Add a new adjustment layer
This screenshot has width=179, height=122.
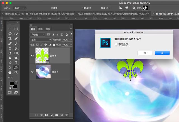51,115
